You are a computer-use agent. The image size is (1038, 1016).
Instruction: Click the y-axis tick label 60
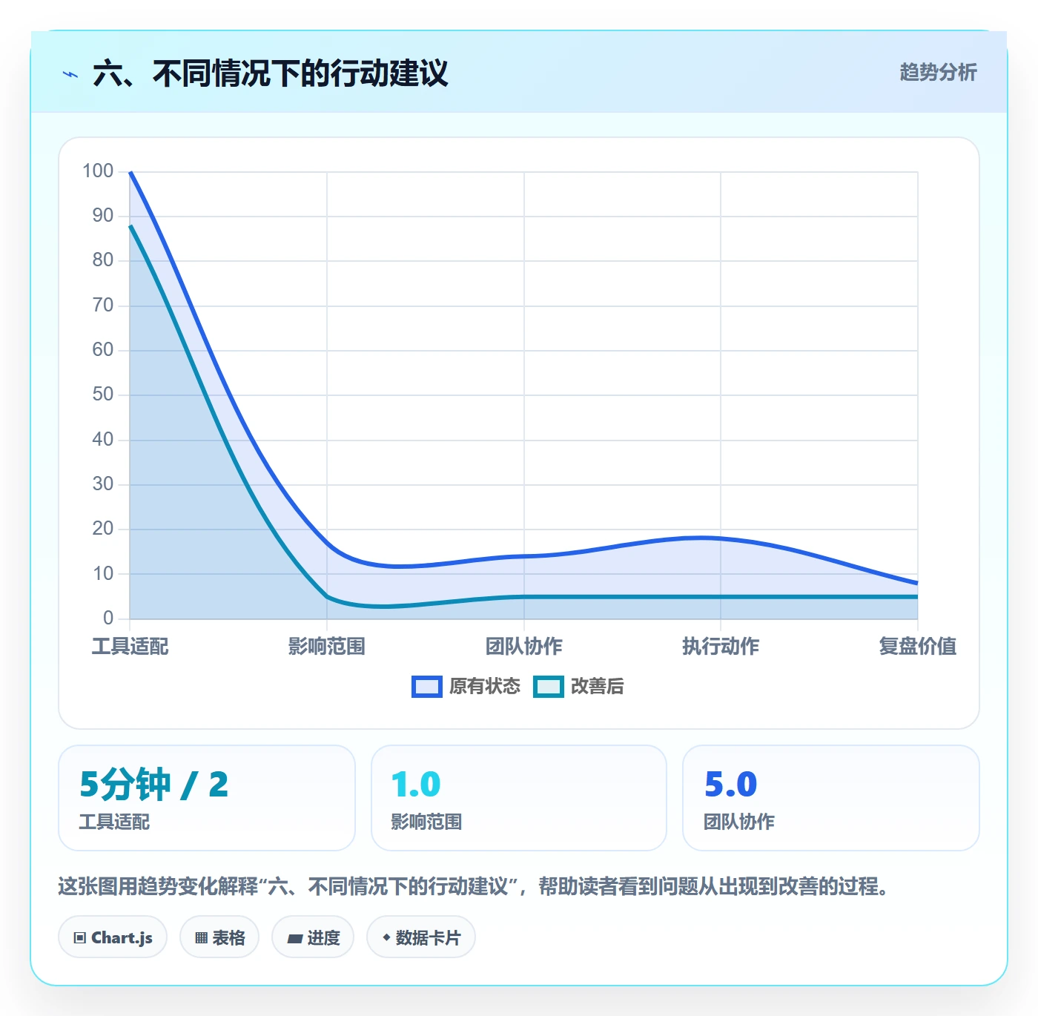click(x=103, y=350)
